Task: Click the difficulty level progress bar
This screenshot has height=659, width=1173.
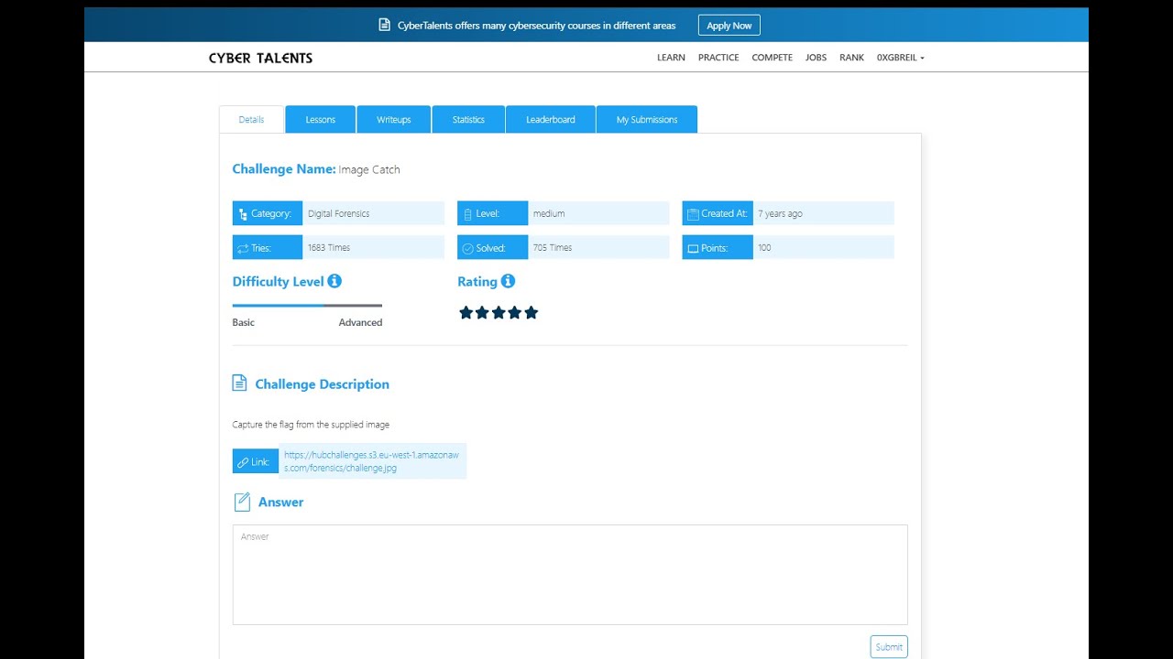Action: pyautogui.click(x=307, y=306)
